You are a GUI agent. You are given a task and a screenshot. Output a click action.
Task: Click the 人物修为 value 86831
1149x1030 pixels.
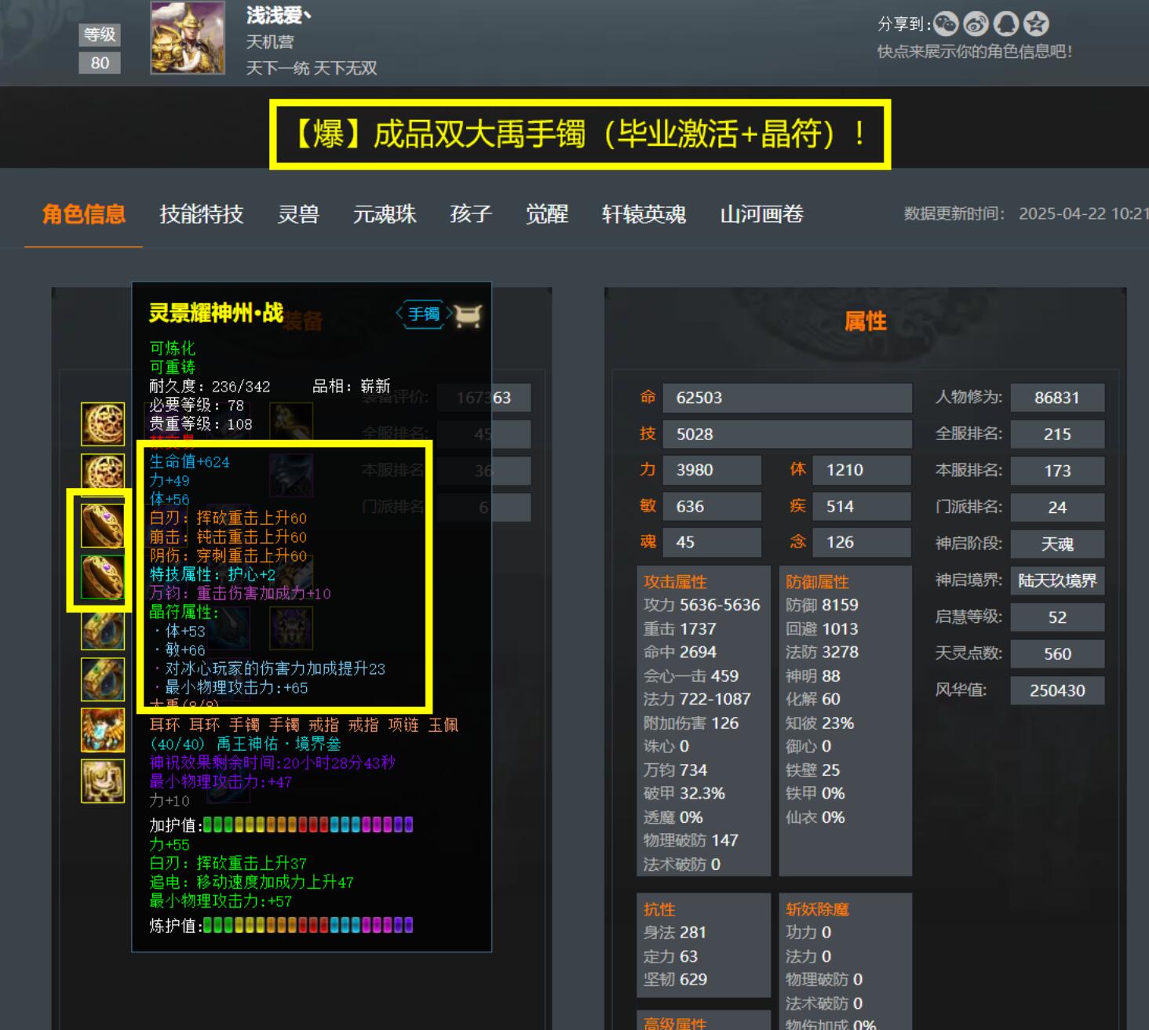click(x=1057, y=398)
